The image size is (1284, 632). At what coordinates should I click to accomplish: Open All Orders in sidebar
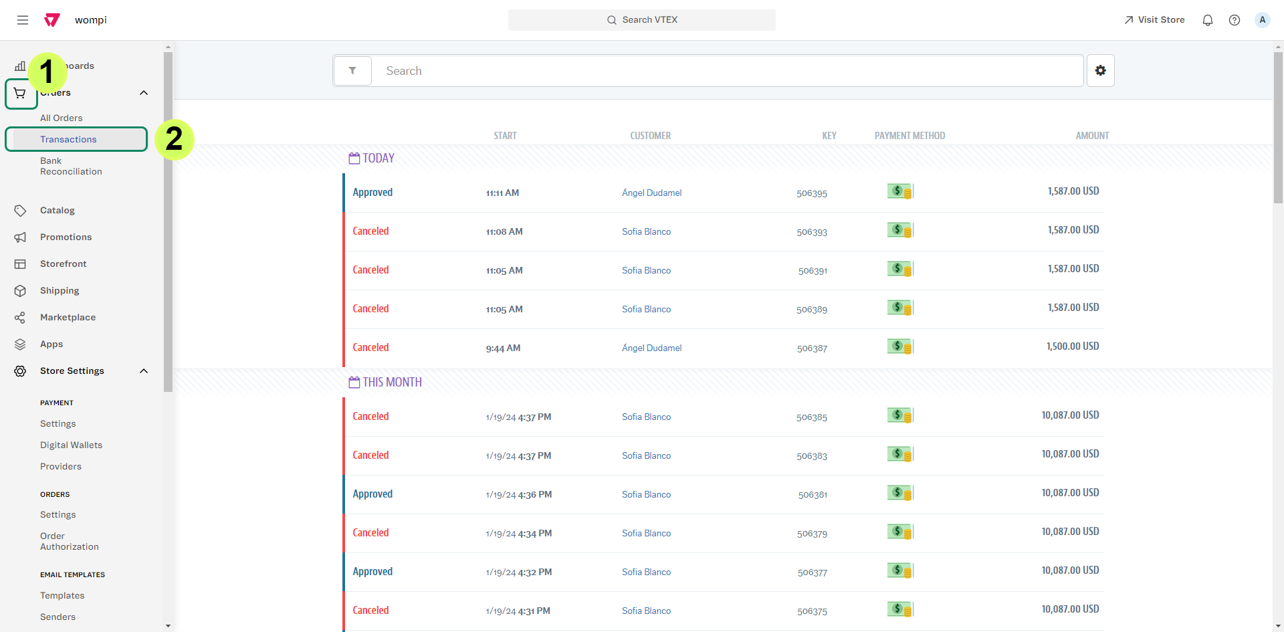point(62,118)
